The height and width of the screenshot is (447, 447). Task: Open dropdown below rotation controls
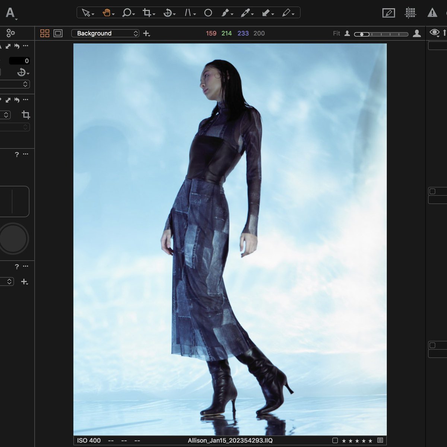point(15,84)
